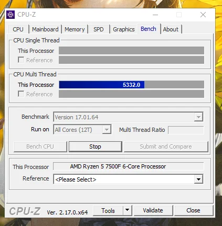Open the Run on cores dropdown
Screen dimensions: 222x226
coord(107,130)
